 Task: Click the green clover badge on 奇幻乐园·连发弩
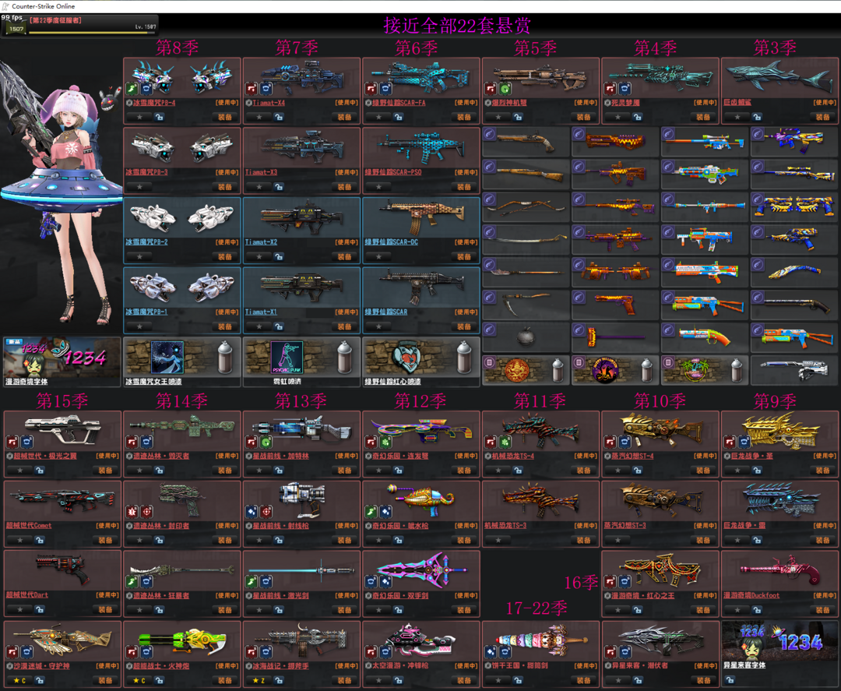(x=385, y=442)
